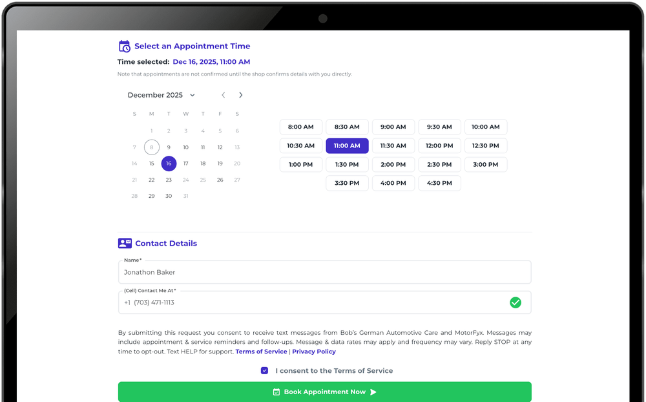This screenshot has width=646, height=402.
Task: Choose the 11:30 AM time slot
Action: tap(393, 146)
